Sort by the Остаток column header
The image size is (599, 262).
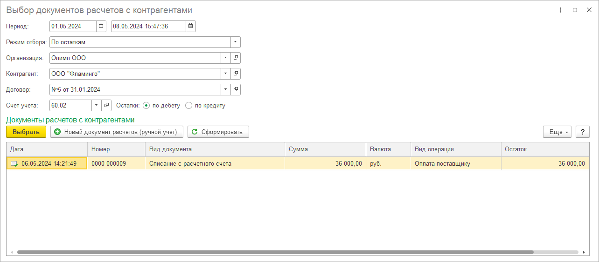coord(545,149)
